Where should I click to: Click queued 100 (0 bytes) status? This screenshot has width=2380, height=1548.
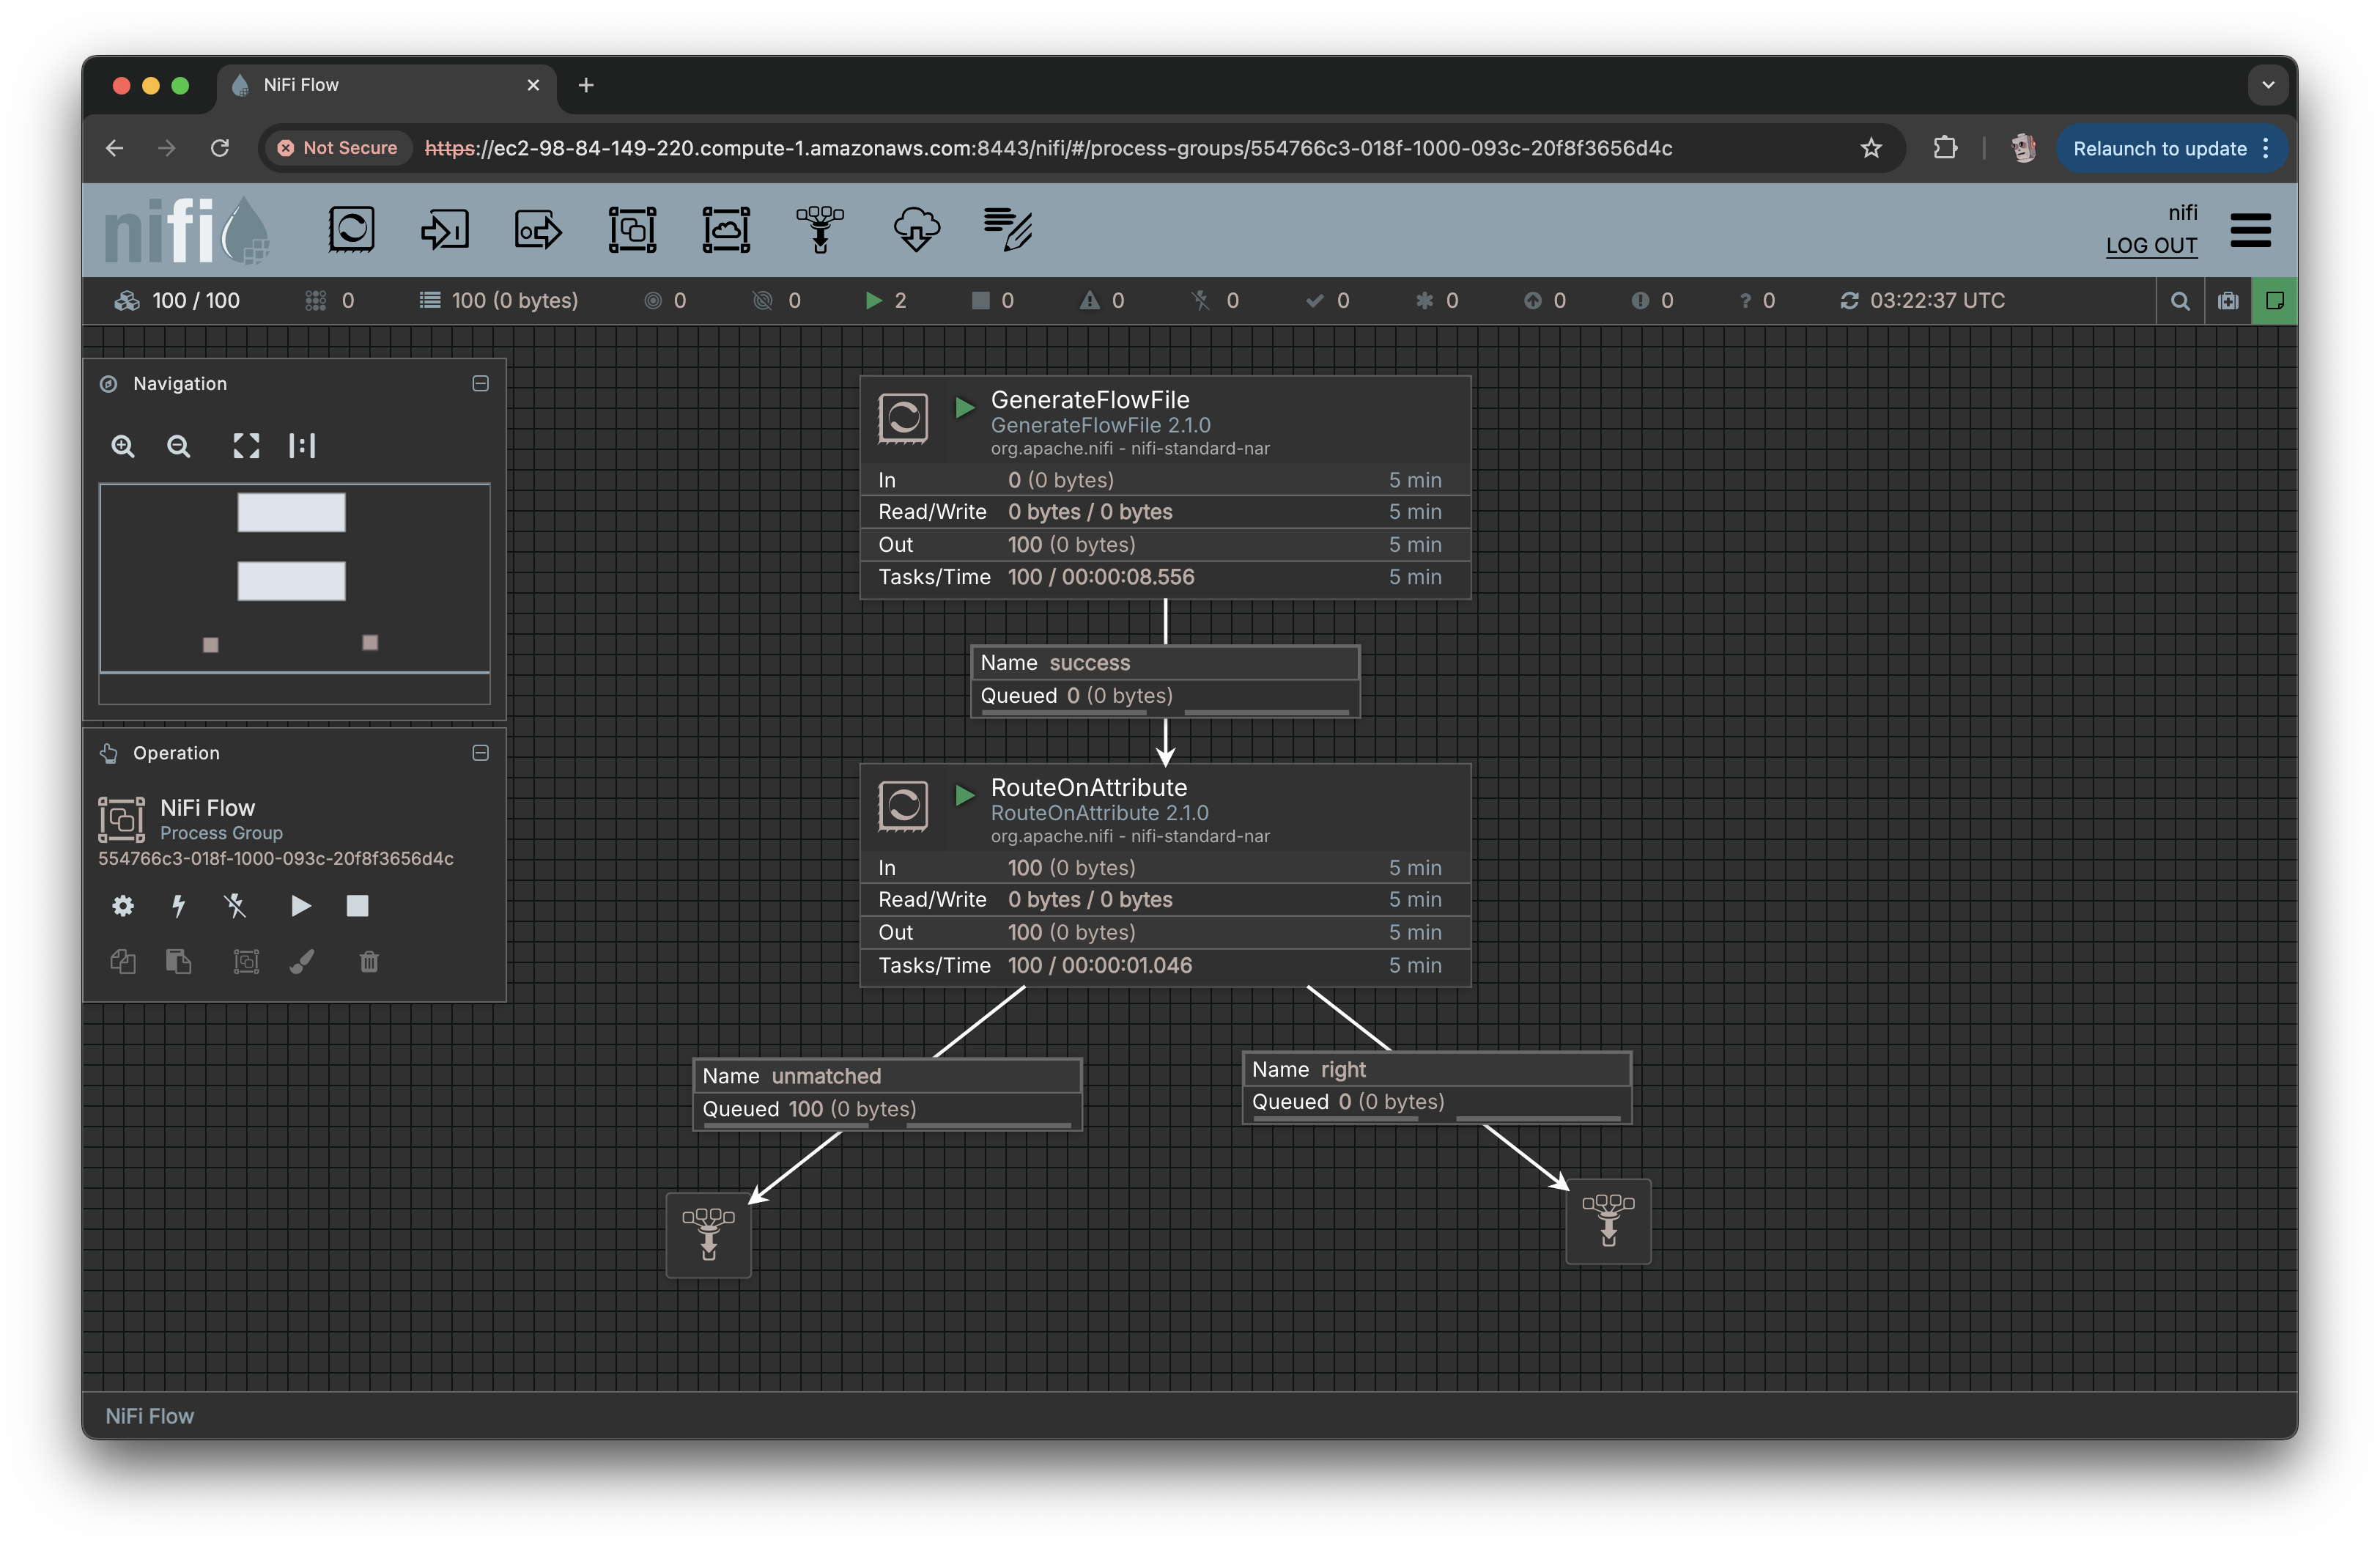tap(499, 301)
